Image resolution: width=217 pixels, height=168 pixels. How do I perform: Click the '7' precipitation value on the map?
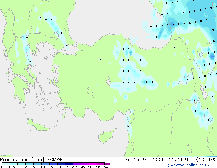[x=173, y=25]
